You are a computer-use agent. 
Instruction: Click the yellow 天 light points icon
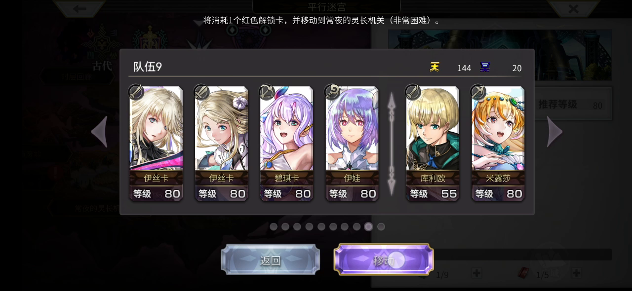click(434, 68)
